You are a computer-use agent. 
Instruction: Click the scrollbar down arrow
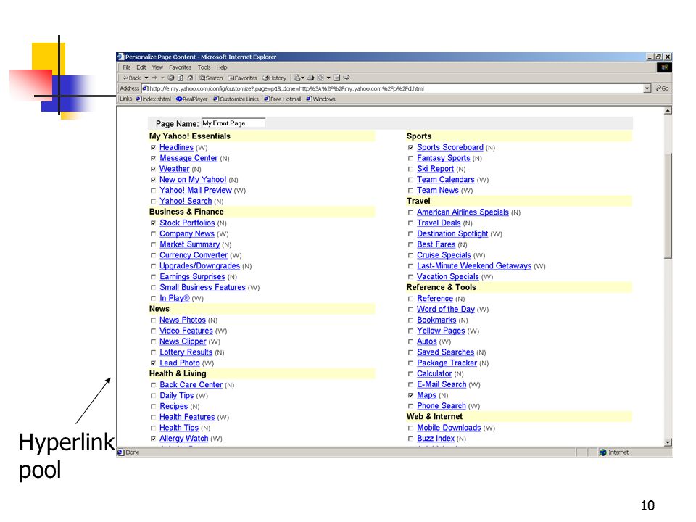tap(668, 442)
